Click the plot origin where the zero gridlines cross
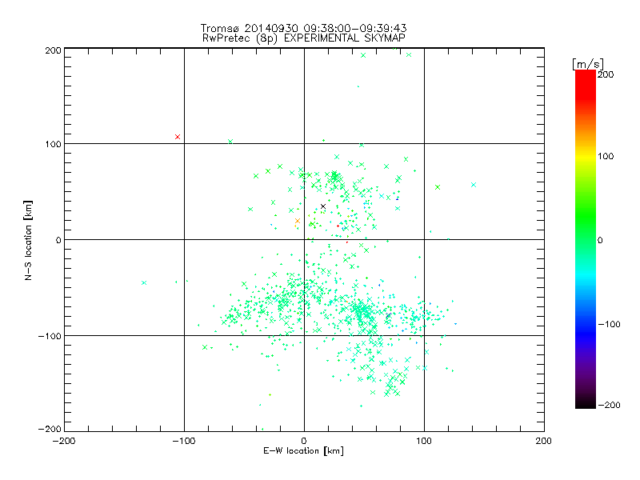 [x=304, y=239]
